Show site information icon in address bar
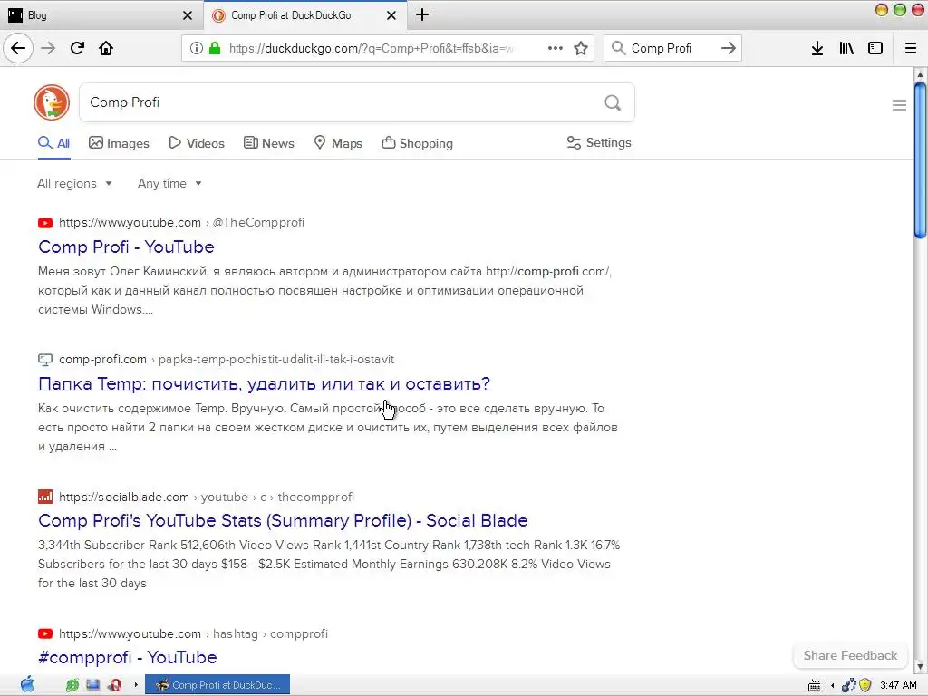The width and height of the screenshot is (928, 696). (197, 48)
